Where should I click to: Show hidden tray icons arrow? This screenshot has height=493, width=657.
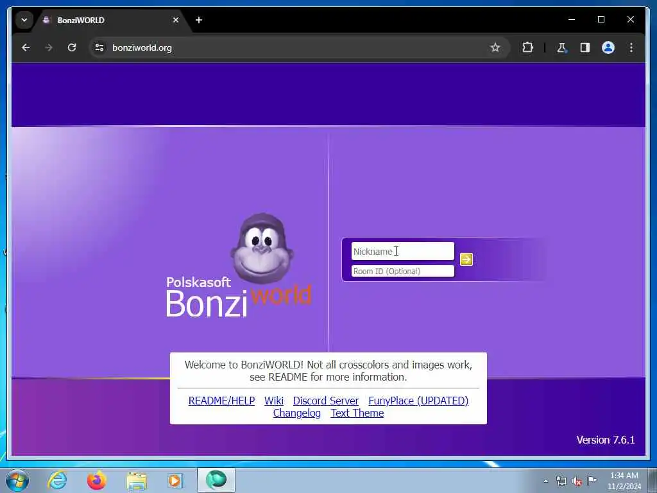click(545, 481)
